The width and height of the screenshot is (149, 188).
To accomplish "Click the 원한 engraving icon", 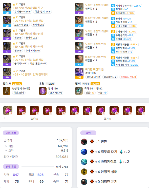I will coord(84,142).
